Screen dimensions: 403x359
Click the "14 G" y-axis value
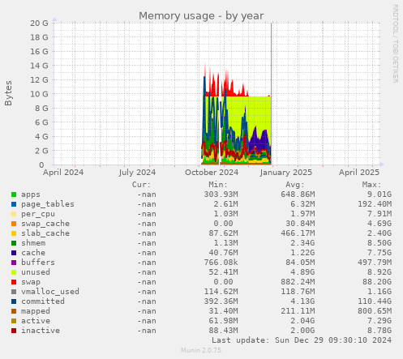point(39,66)
